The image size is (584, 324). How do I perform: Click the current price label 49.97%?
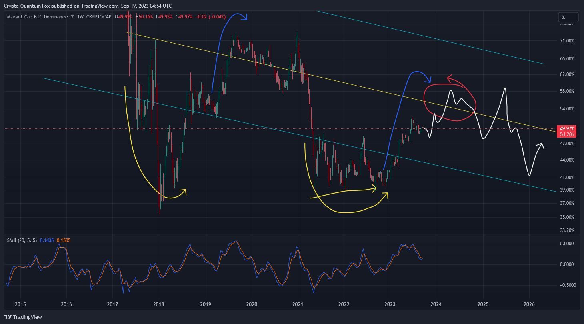click(567, 129)
